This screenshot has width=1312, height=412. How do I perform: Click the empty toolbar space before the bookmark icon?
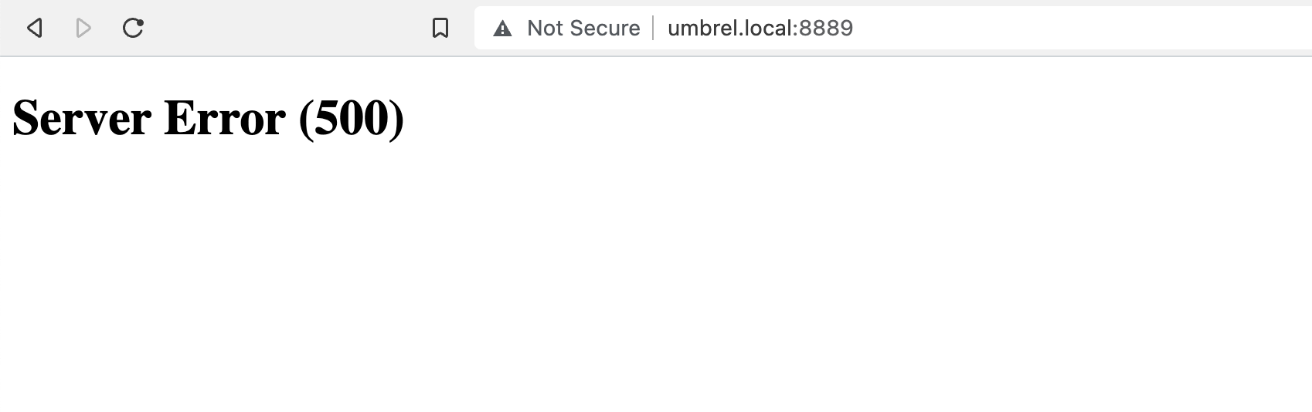(286, 29)
